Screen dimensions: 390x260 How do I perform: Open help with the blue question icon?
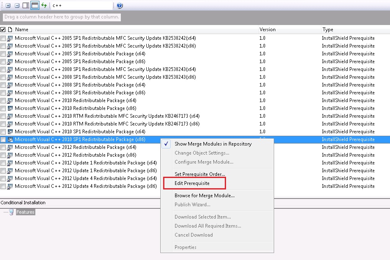click(120, 6)
